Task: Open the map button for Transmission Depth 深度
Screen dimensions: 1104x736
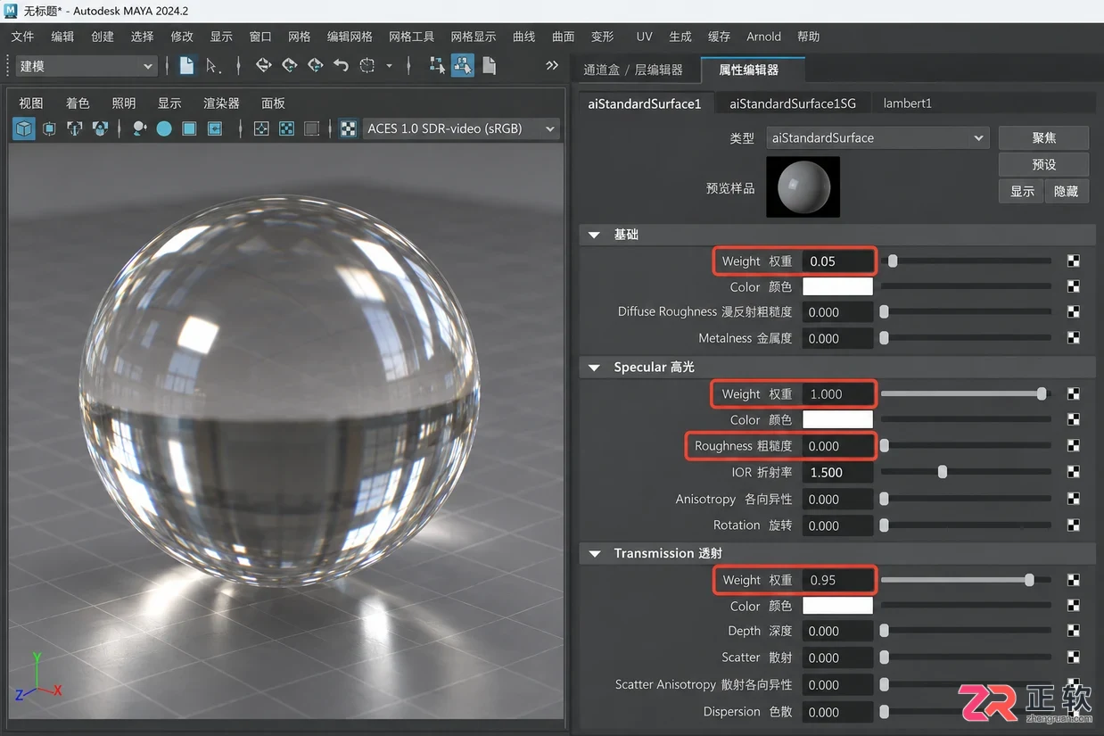Action: [x=1074, y=631]
